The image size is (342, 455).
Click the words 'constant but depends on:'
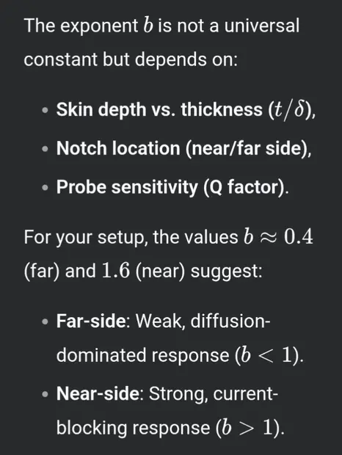(x=131, y=59)
